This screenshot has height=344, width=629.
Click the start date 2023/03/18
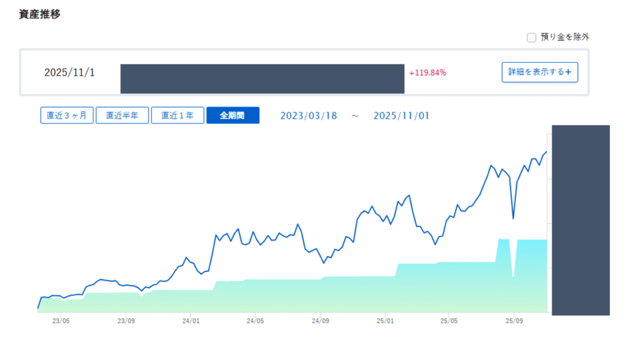pos(308,115)
